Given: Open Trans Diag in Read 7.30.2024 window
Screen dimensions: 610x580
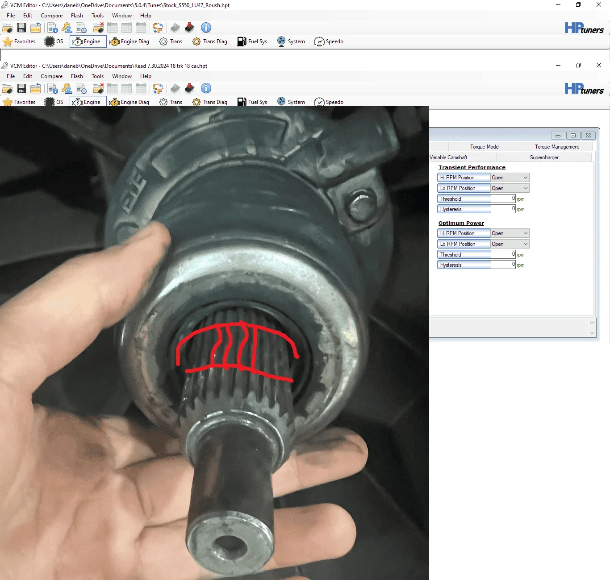Looking at the screenshot, I should click(210, 102).
